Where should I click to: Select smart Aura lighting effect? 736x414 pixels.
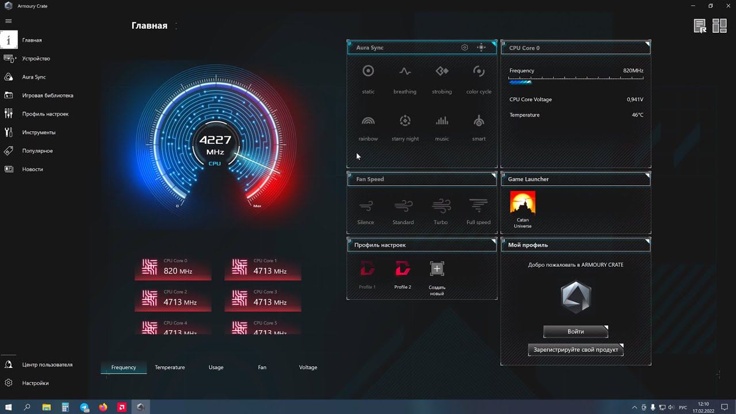[x=479, y=128]
